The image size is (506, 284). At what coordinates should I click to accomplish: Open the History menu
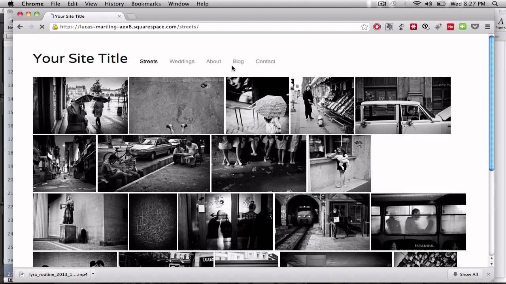[114, 4]
